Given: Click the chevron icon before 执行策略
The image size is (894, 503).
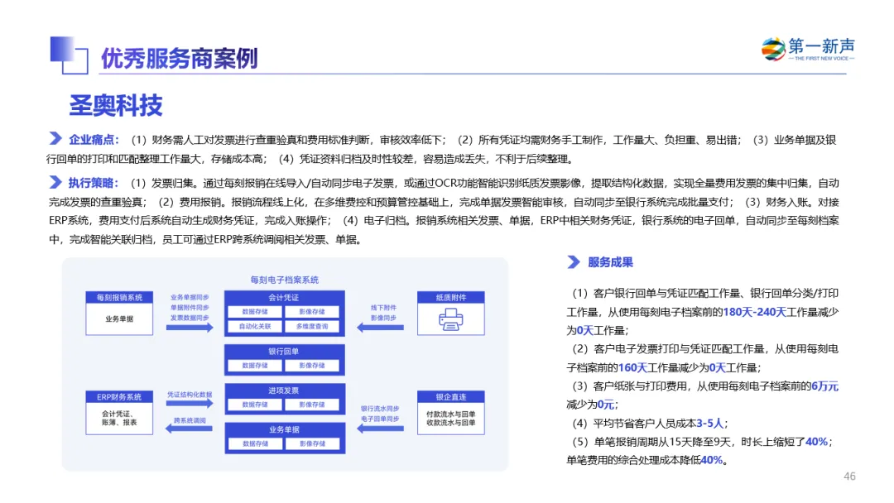Looking at the screenshot, I should point(55,182).
